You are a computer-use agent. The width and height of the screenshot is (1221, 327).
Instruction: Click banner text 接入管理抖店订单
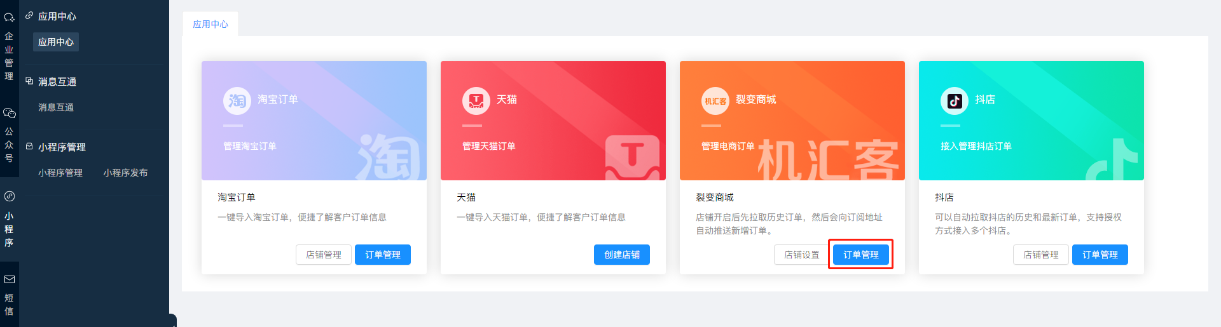pyautogui.click(x=976, y=146)
